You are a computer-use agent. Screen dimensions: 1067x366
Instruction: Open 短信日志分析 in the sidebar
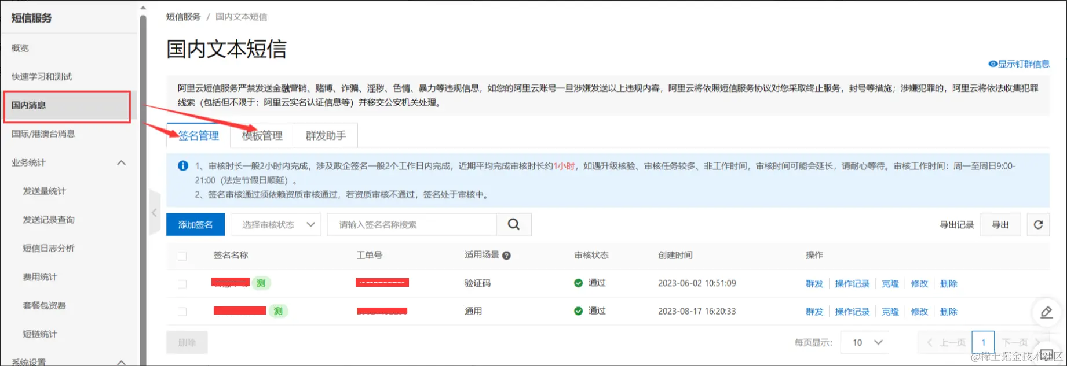pyautogui.click(x=49, y=248)
